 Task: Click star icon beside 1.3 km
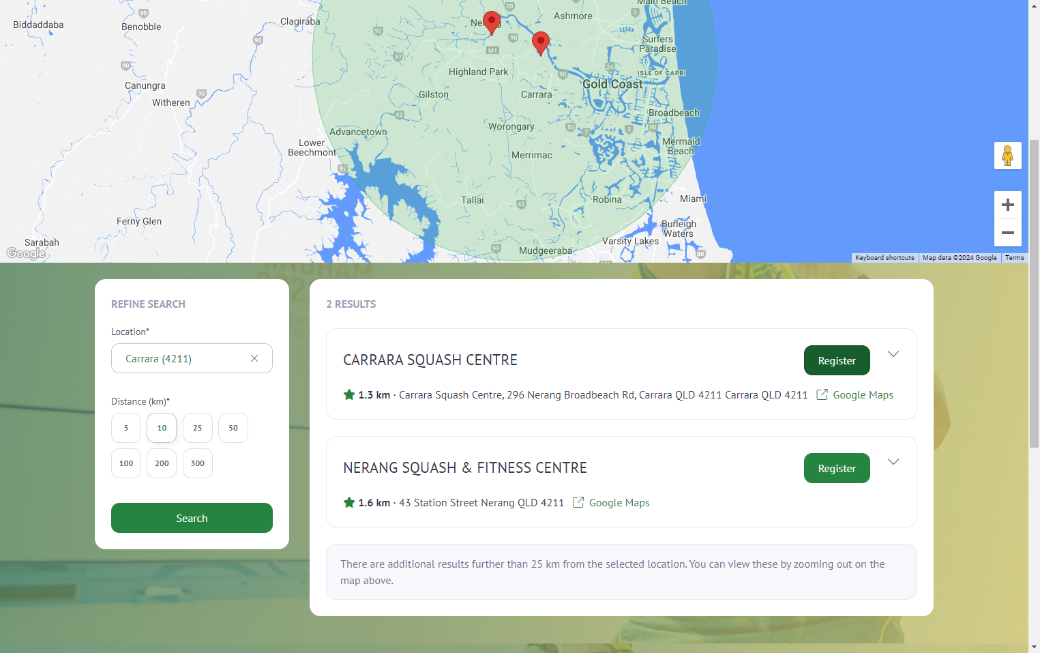coord(349,394)
